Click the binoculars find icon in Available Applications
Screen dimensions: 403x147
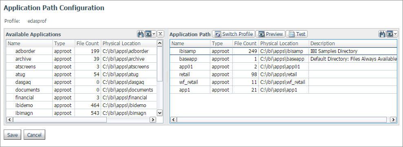pyautogui.click(x=140, y=34)
